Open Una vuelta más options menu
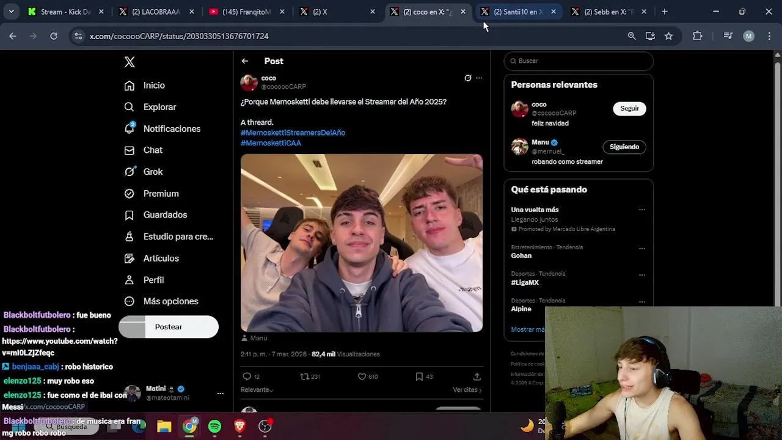Screen dimensions: 782x440 coord(642,210)
